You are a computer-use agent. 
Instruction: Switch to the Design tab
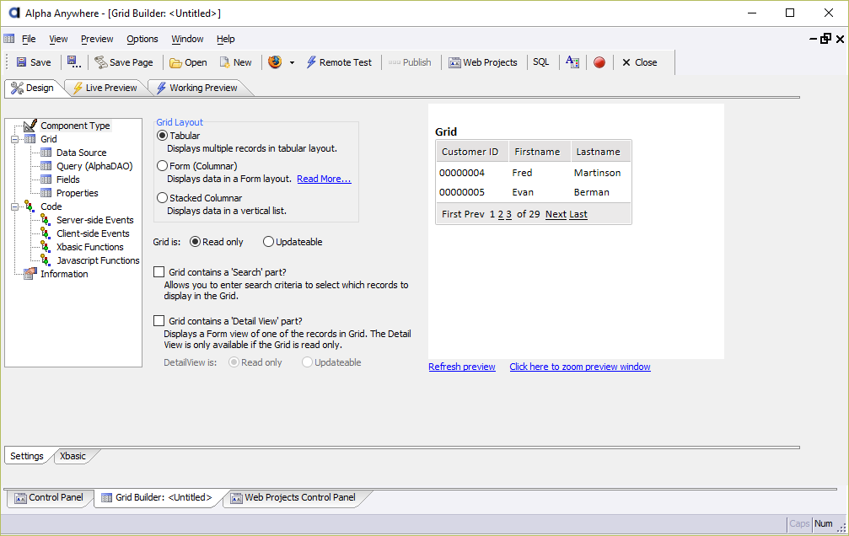[x=33, y=88]
